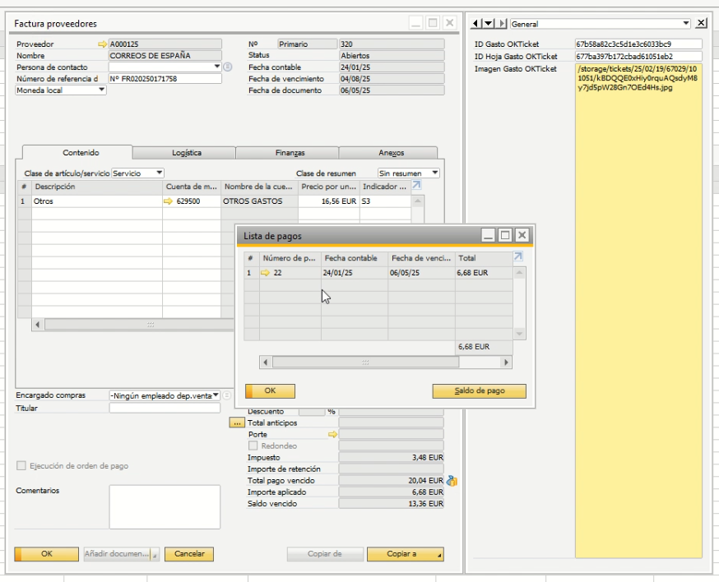This screenshot has height=582, width=719.
Task: Click the Descripción column header
Action: coord(97,187)
